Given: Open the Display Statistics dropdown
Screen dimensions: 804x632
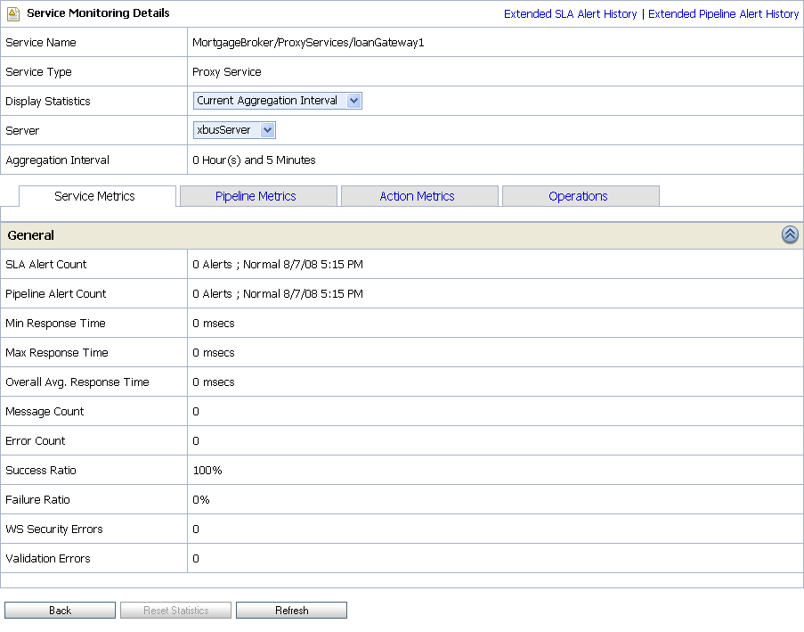Looking at the screenshot, I should click(277, 101).
